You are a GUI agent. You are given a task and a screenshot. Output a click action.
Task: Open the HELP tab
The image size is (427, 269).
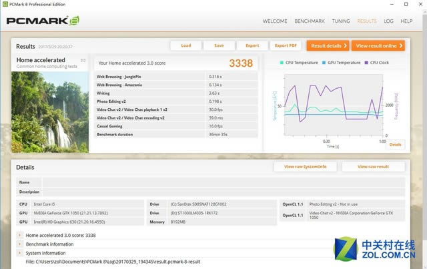coord(406,21)
